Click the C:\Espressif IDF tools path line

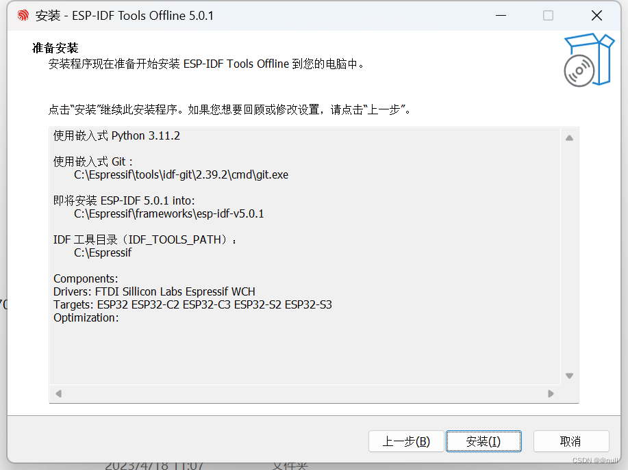click(103, 252)
